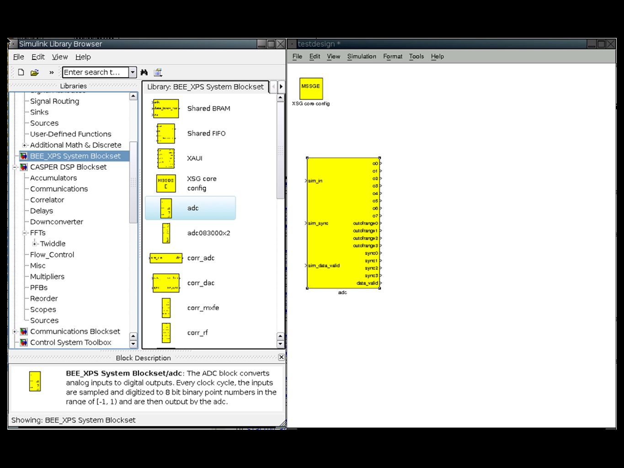This screenshot has width=624, height=468.
Task: Open View menu in Library Browser
Action: click(60, 57)
